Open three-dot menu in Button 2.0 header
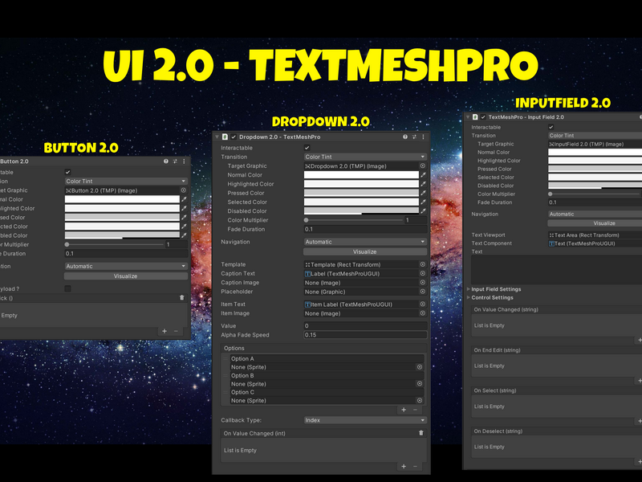Image resolution: width=642 pixels, height=482 pixels. coord(184,161)
